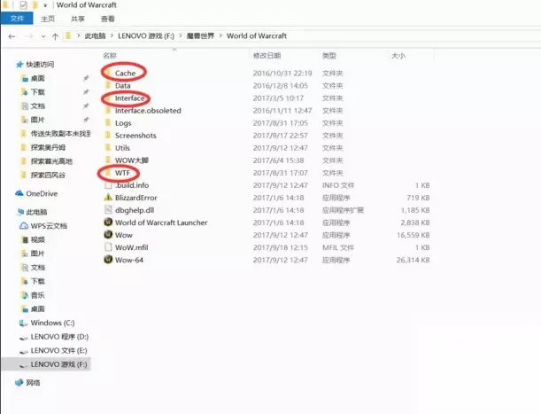
Task: Switch to the 主页 ribbon tab
Action: pos(48,19)
